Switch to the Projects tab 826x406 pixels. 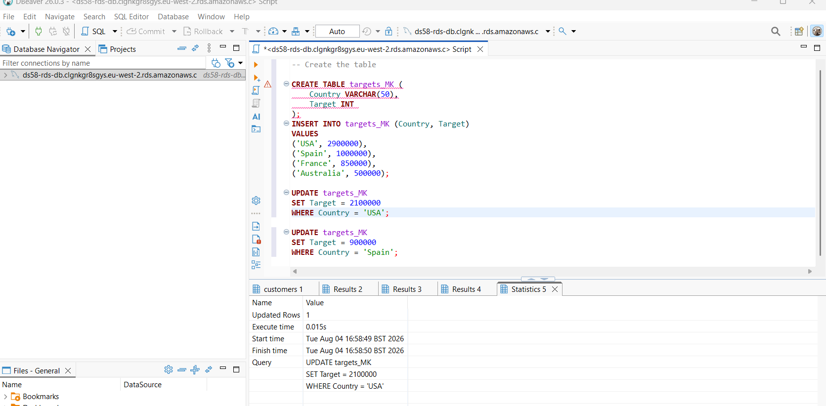pyautogui.click(x=117, y=49)
